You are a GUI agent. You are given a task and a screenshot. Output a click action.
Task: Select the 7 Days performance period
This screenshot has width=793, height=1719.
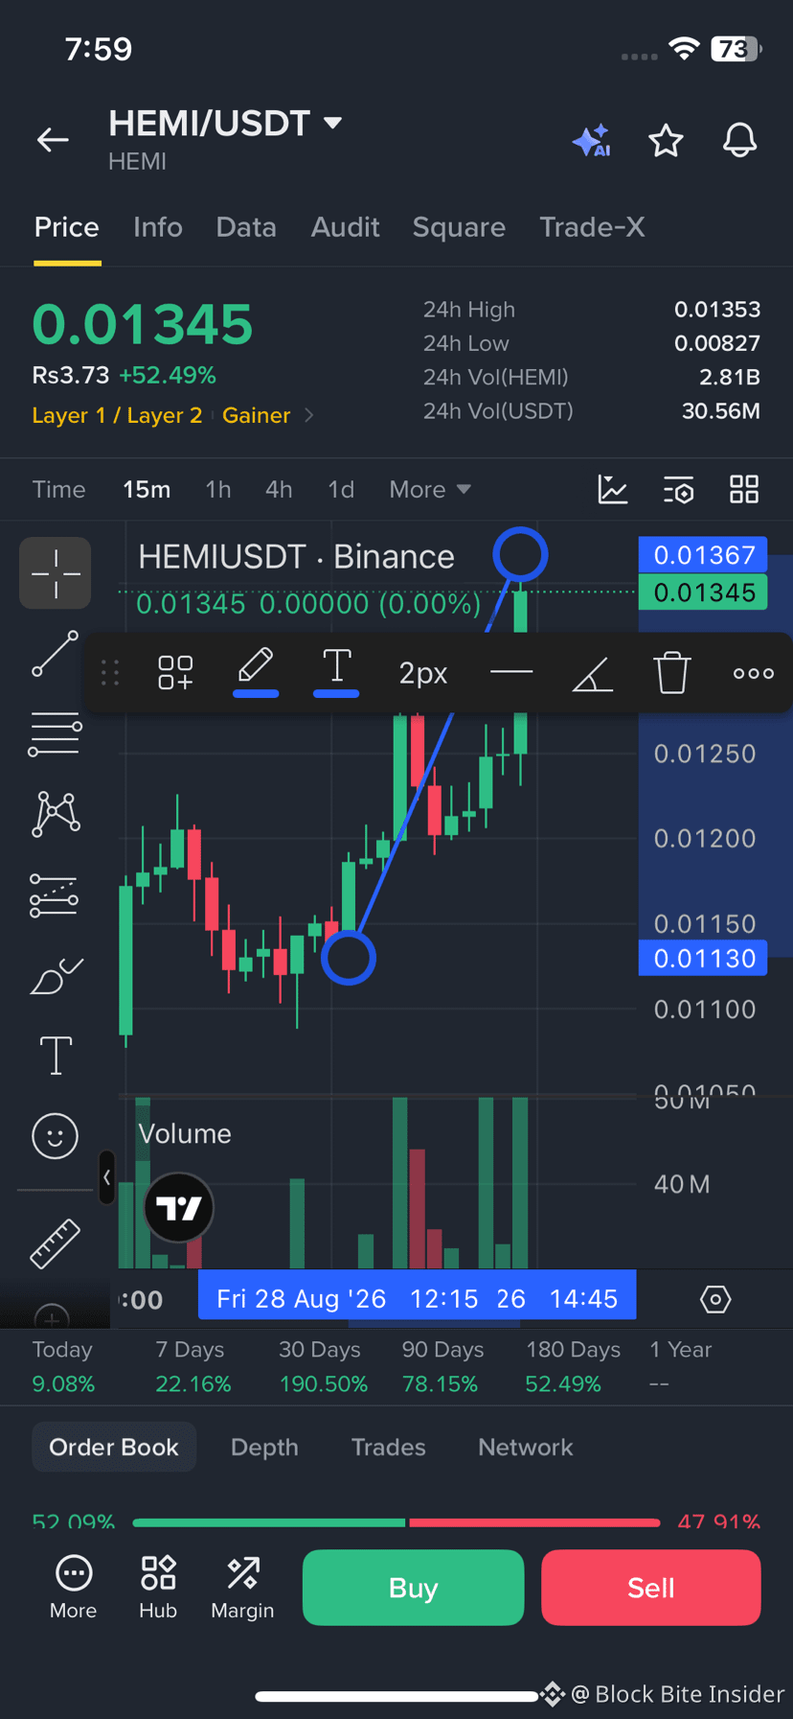193,1366
